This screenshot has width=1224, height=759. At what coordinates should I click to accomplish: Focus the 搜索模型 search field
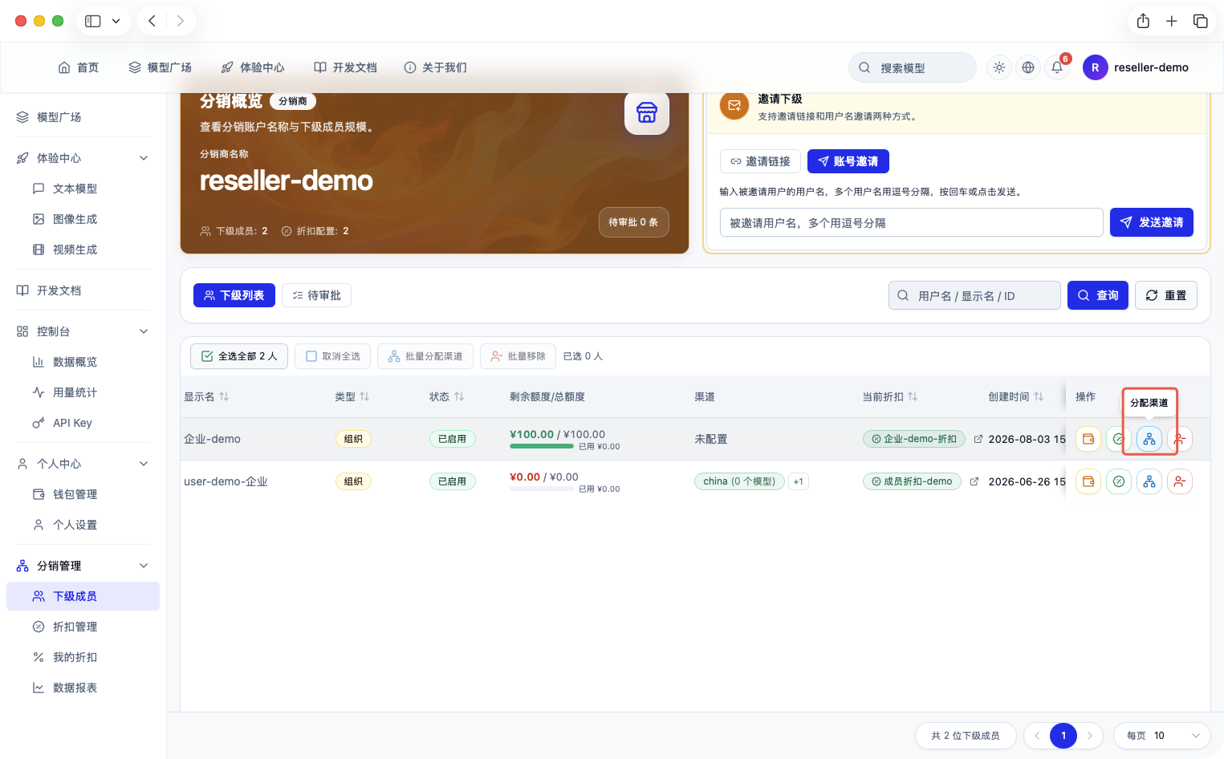pos(913,67)
